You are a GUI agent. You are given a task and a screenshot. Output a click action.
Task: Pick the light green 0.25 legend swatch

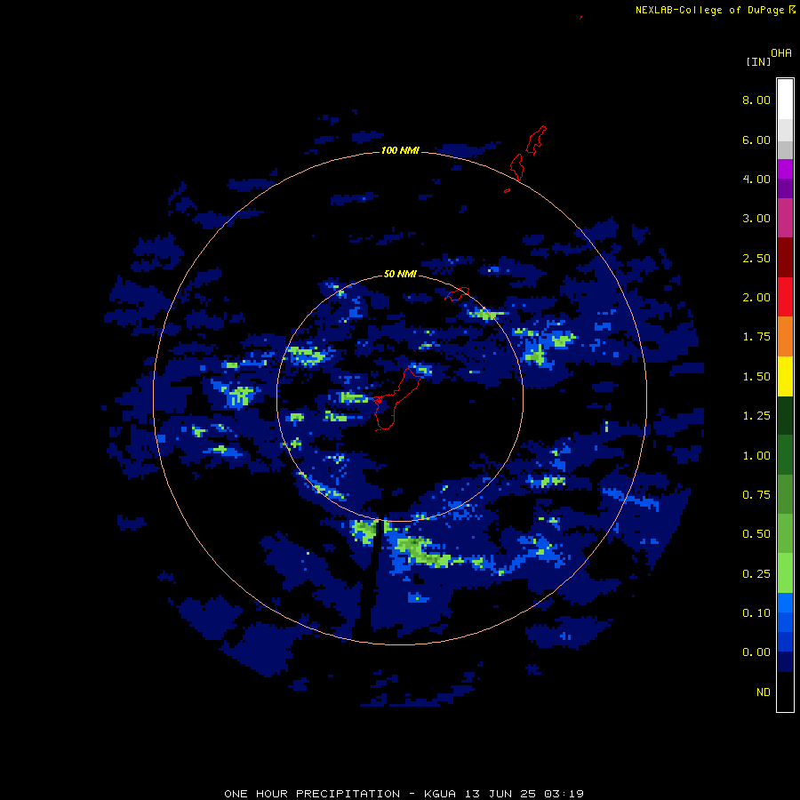[x=785, y=573]
